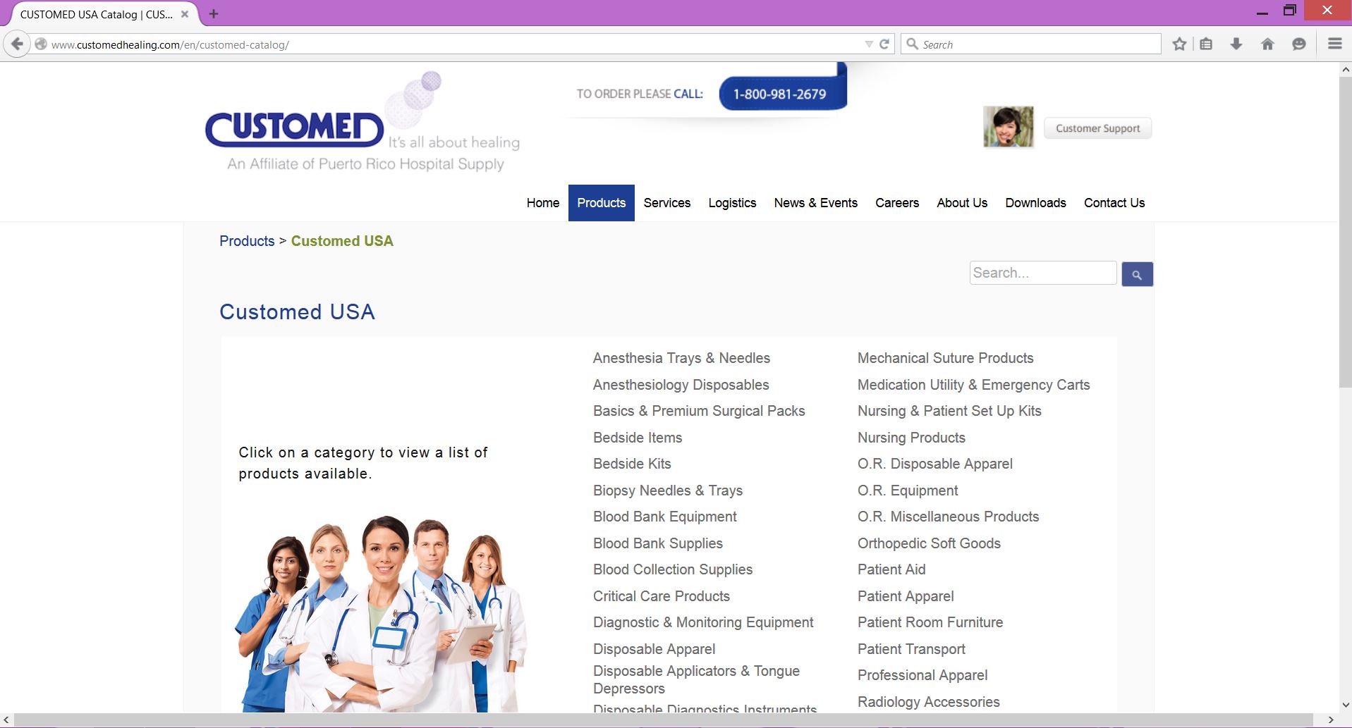Screen dimensions: 1352x728
Task: Bookmark this page with the star icon
Action: point(1179,44)
